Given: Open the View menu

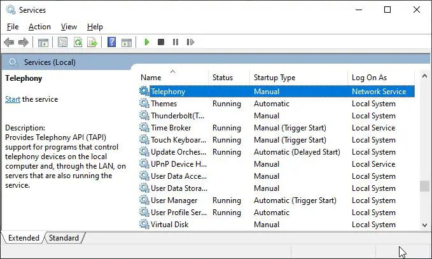Looking at the screenshot, I should [x=69, y=27].
